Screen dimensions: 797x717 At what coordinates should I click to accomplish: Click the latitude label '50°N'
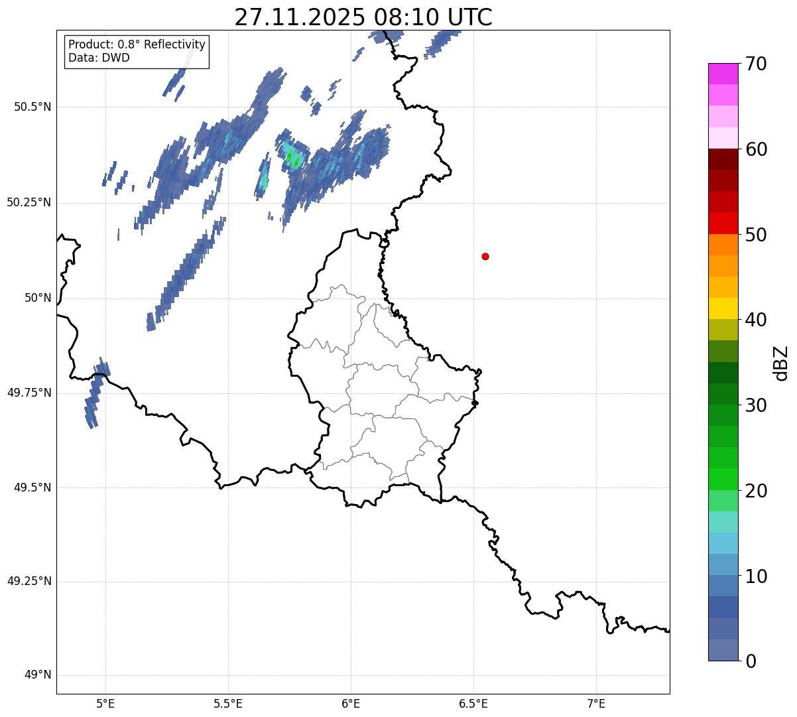(x=38, y=298)
